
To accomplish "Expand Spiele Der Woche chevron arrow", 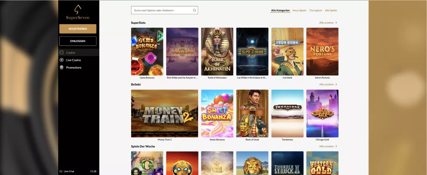I will (x=336, y=146).
